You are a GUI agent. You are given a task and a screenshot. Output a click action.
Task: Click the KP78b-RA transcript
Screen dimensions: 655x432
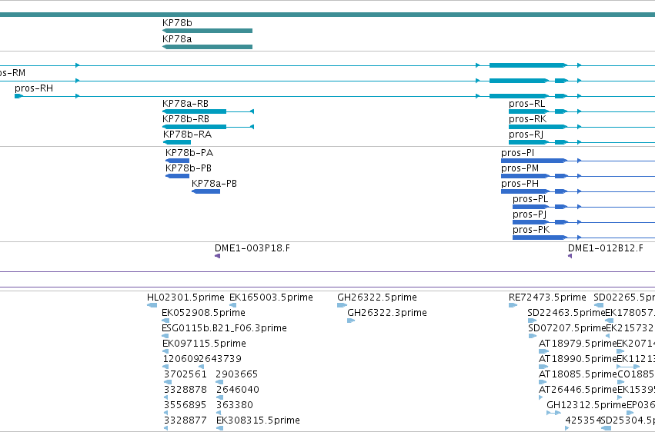[177, 142]
